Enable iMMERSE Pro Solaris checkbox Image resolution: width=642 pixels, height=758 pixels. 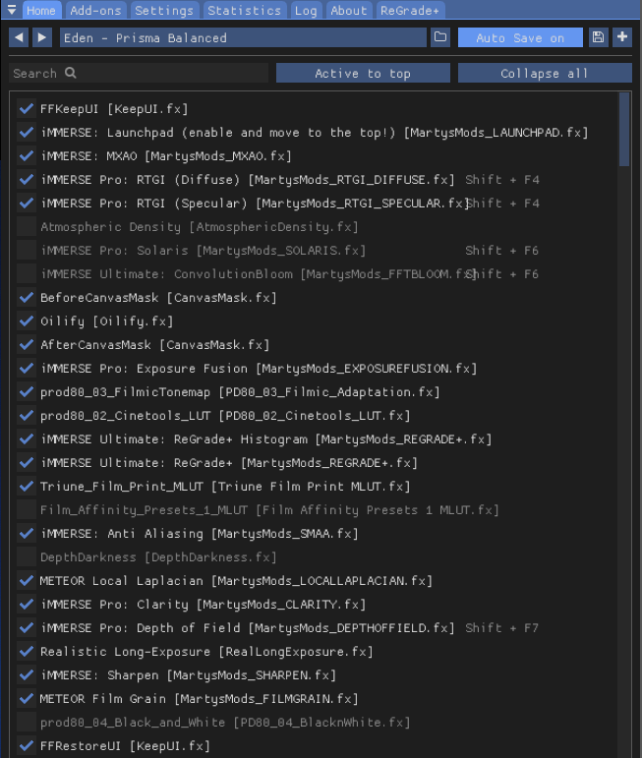click(27, 251)
